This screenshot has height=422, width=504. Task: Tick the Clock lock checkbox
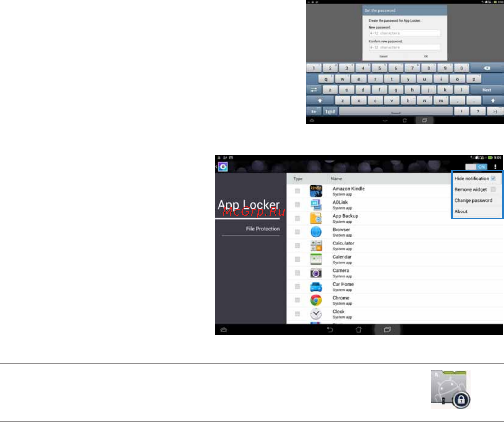pyautogui.click(x=297, y=314)
